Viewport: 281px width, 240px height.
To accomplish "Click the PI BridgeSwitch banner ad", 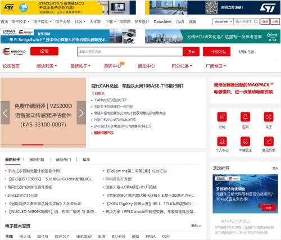I will [x=68, y=37].
